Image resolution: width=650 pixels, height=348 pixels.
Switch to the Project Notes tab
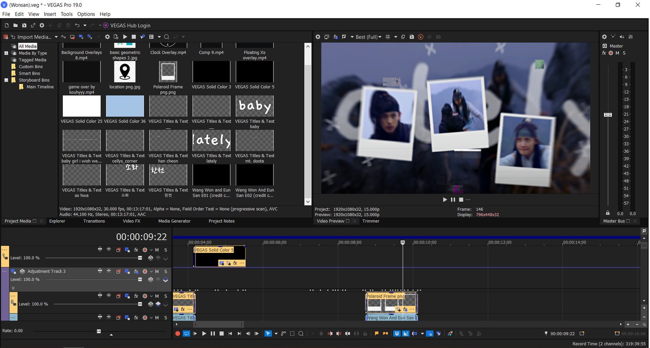[221, 221]
